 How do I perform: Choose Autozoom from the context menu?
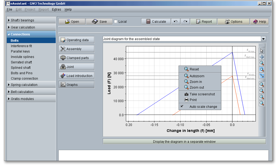pos(197,76)
